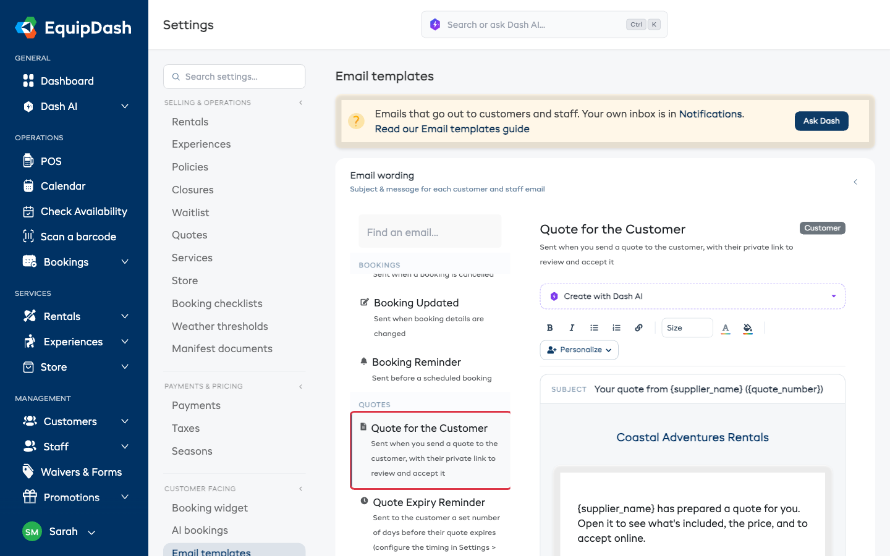Image resolution: width=890 pixels, height=556 pixels.
Task: Click the Experiences icon in sidebar
Action: coord(29,341)
